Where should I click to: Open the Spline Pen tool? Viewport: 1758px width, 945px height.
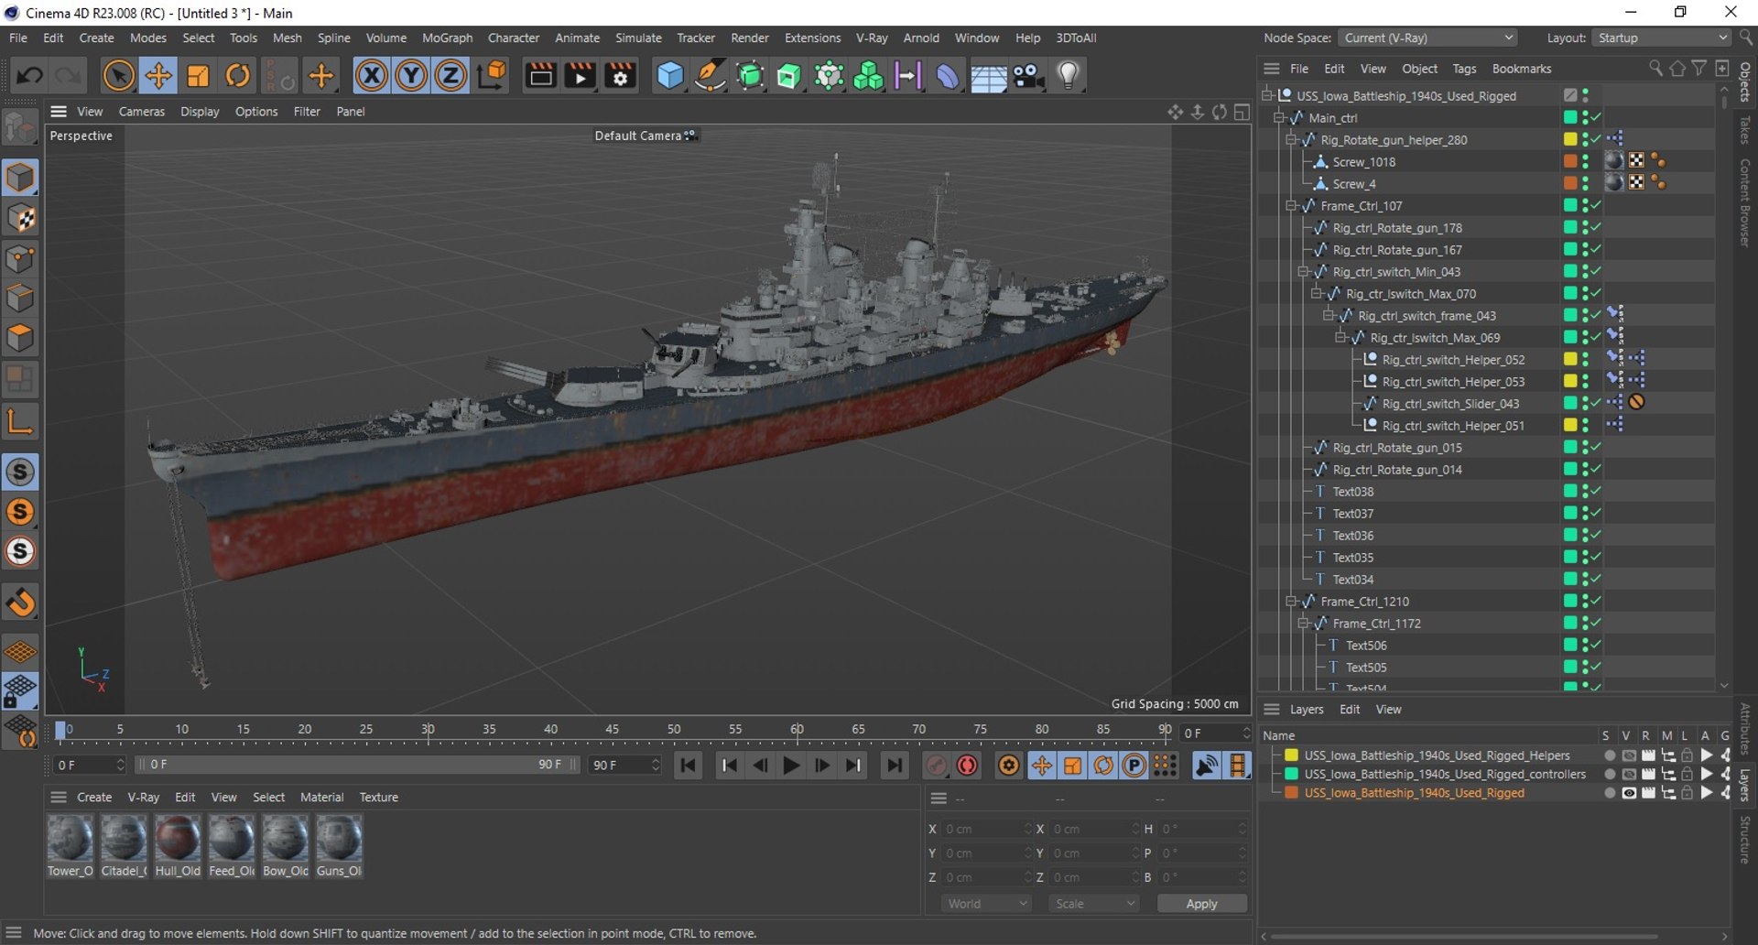tap(710, 75)
